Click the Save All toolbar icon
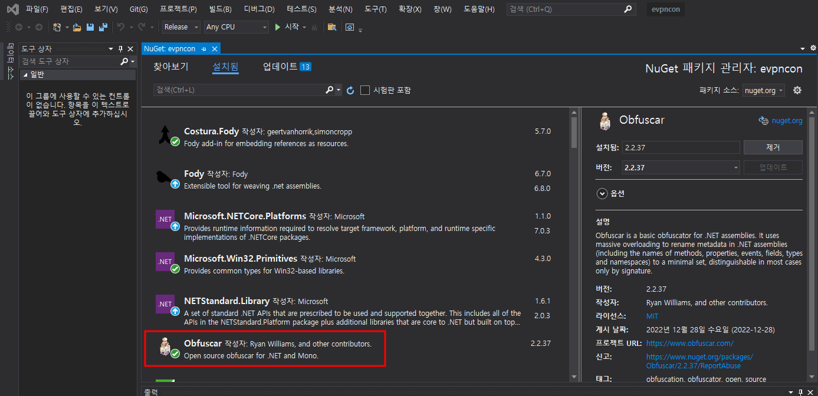The height and width of the screenshot is (396, 818). [103, 27]
